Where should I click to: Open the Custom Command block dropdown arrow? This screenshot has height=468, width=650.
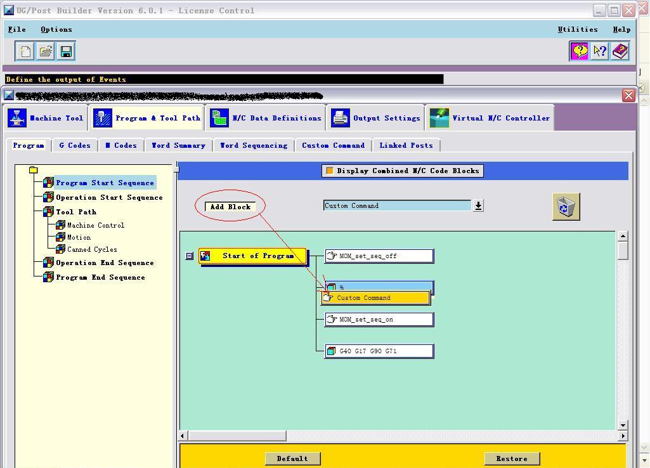(478, 205)
